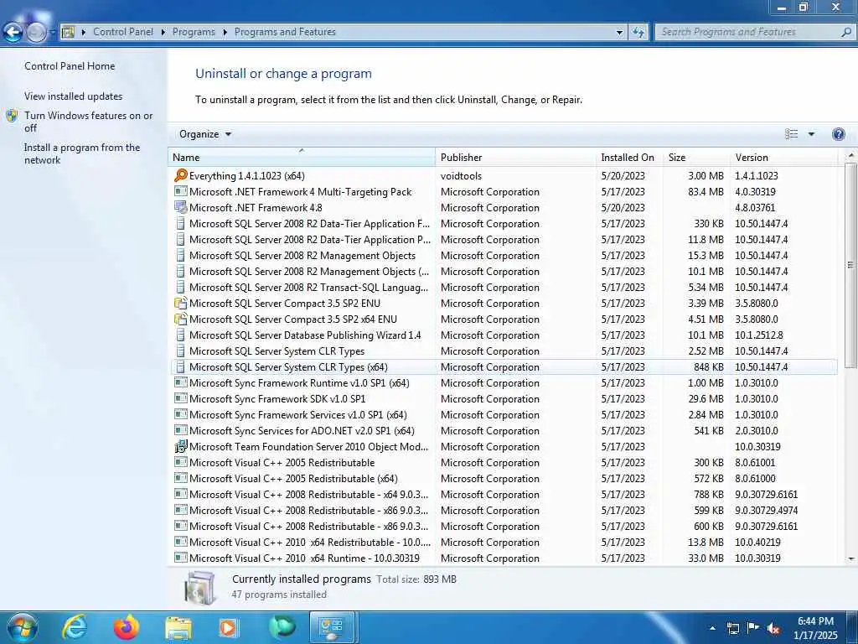
Task: Sort the list by Publisher column
Action: point(515,157)
